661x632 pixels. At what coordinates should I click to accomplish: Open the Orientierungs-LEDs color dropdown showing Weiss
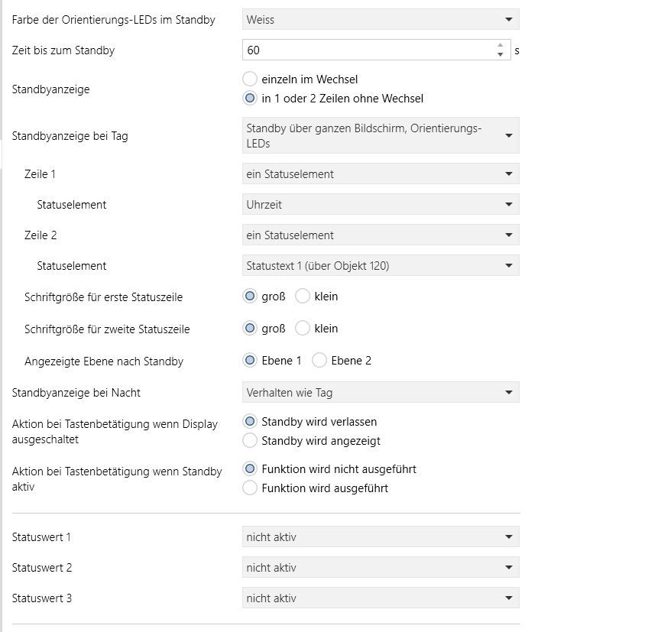pyautogui.click(x=380, y=20)
